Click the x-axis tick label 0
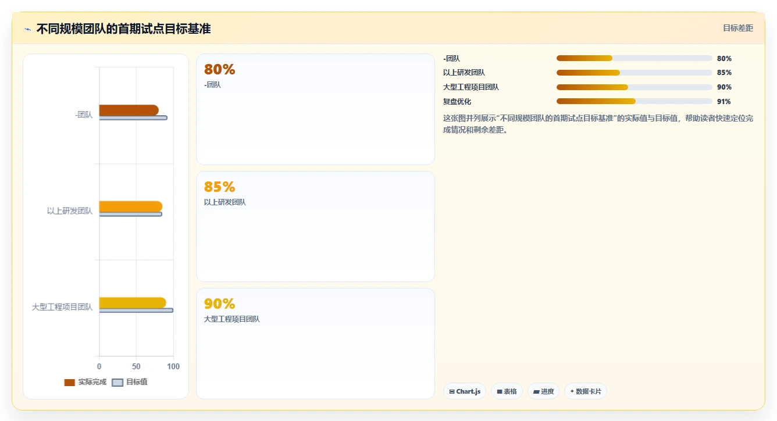This screenshot has height=421, width=777. (99, 366)
